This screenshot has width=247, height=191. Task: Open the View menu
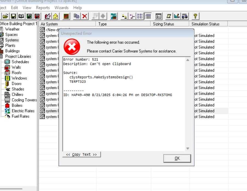[27, 8]
